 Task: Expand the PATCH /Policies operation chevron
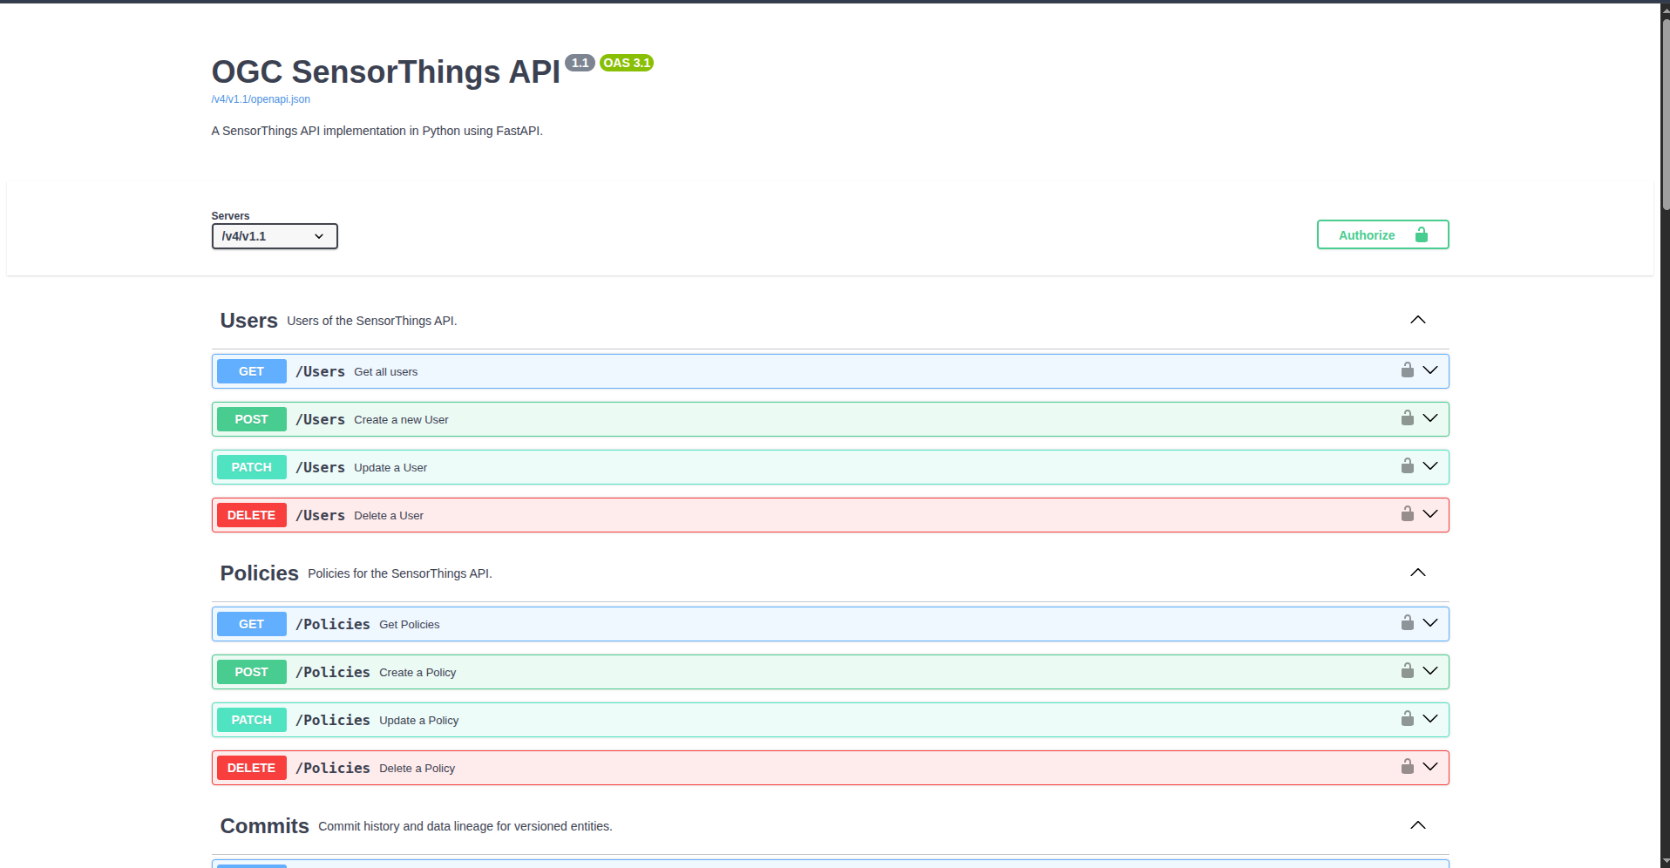(1430, 719)
